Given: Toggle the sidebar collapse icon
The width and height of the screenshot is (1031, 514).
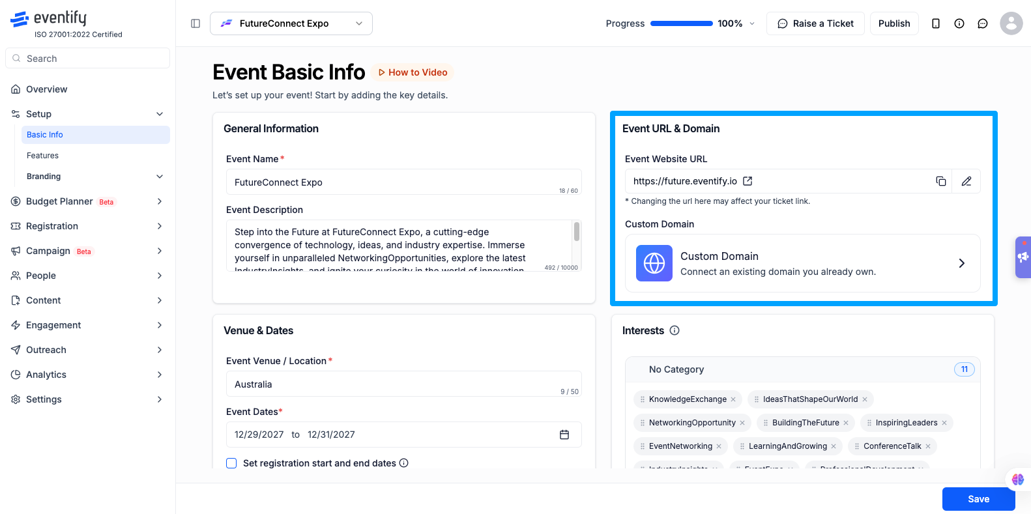Looking at the screenshot, I should (196, 23).
